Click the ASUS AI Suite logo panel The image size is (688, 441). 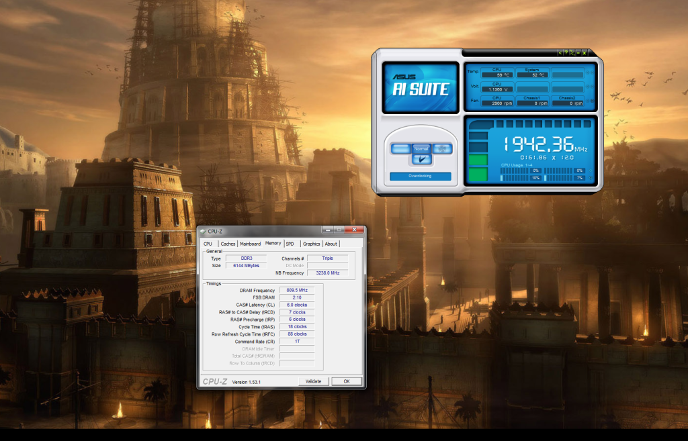click(421, 88)
